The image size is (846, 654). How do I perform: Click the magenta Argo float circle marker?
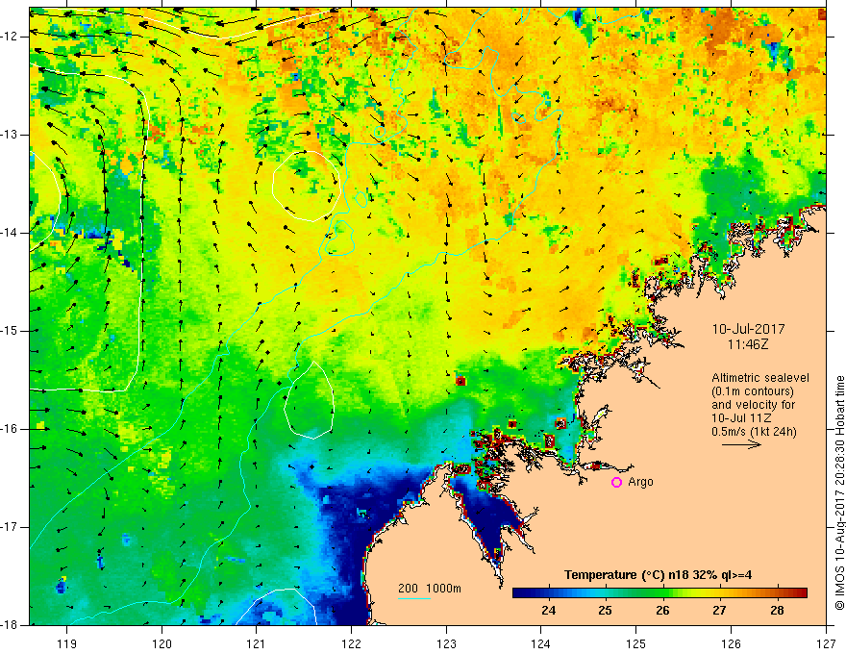(616, 482)
